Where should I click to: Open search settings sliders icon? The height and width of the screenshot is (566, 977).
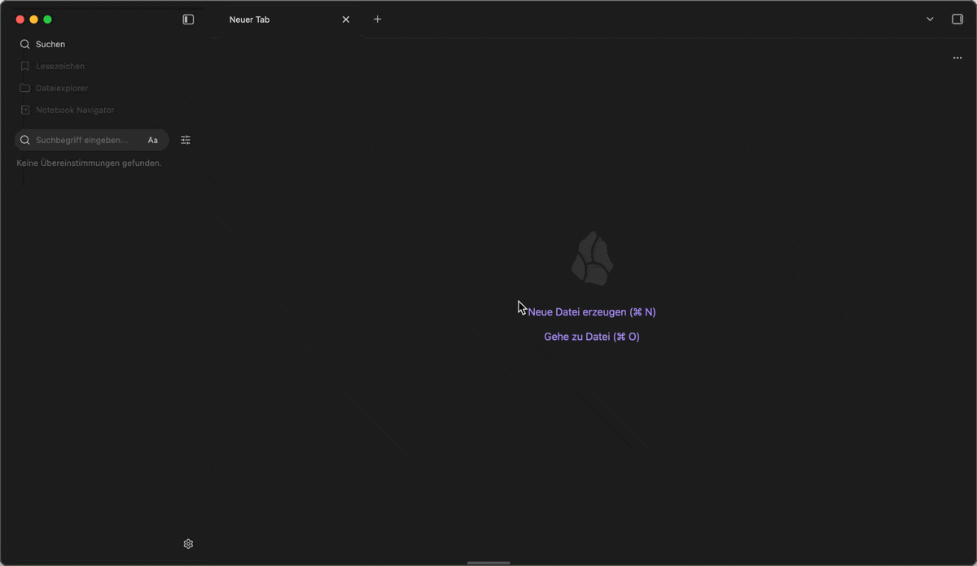186,140
